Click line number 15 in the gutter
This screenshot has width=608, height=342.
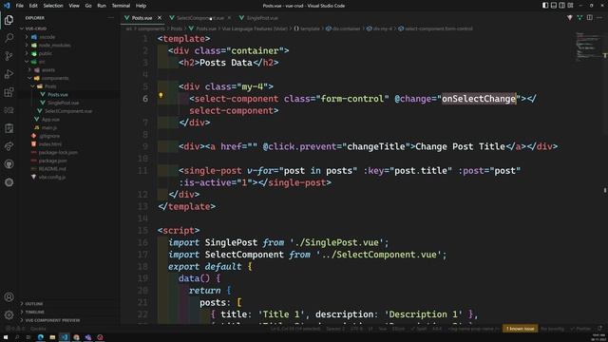click(142, 230)
